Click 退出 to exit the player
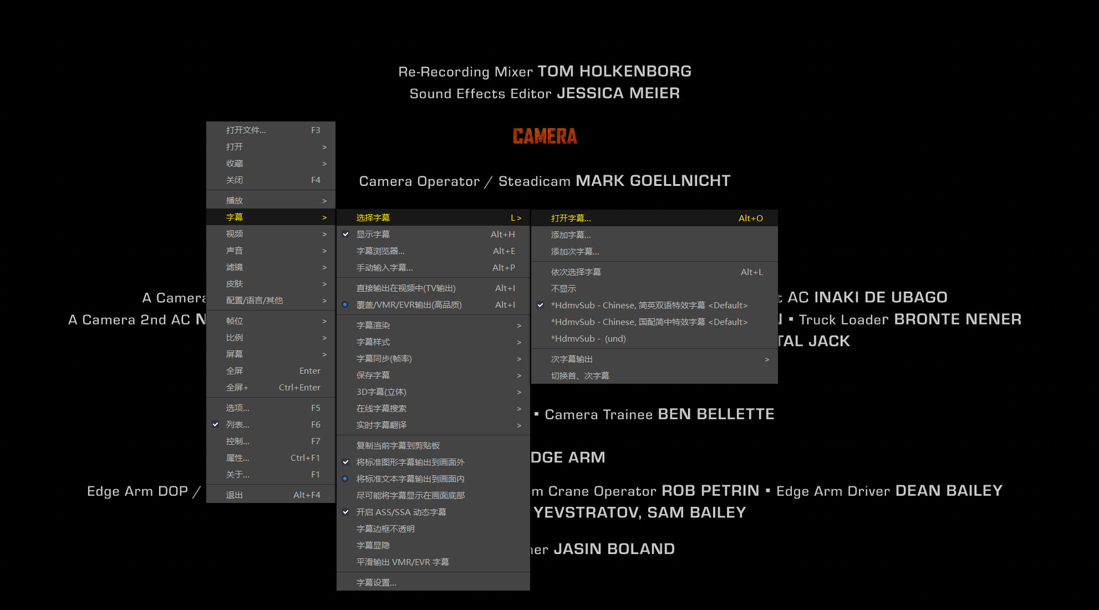The width and height of the screenshot is (1099, 610). [235, 495]
